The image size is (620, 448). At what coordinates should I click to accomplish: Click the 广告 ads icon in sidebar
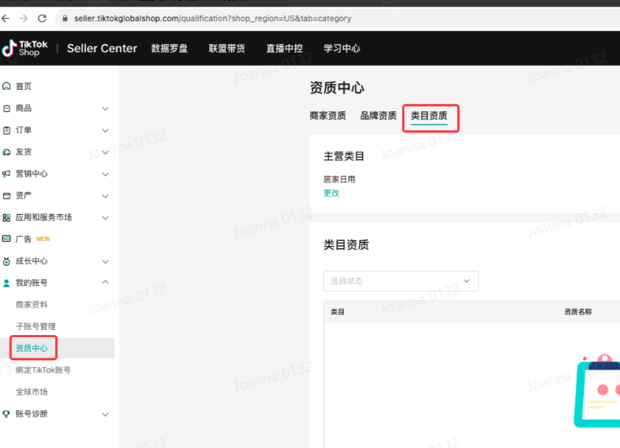pyautogui.click(x=7, y=239)
